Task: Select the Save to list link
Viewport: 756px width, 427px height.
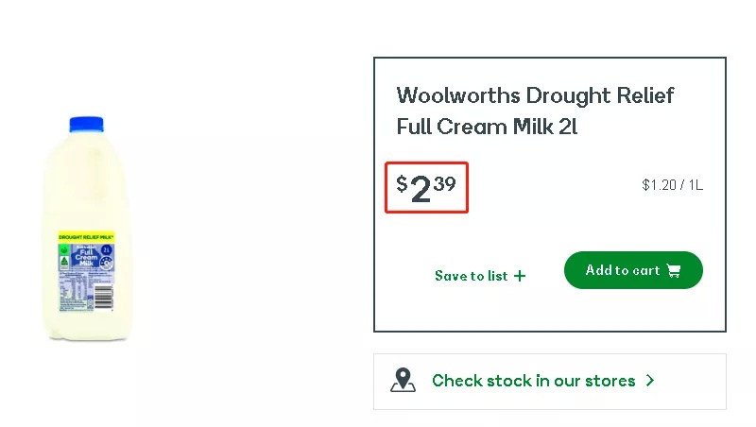Action: point(472,276)
